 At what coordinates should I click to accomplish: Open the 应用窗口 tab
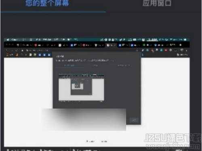[x=157, y=3]
